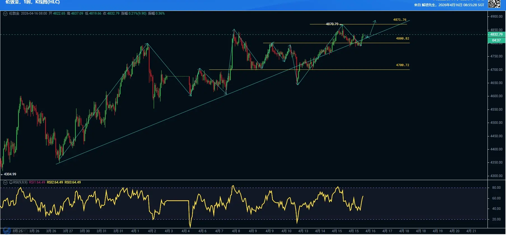The image size is (506, 235).
Task: Select the 4800.82 horizontal line label
Action: point(402,38)
